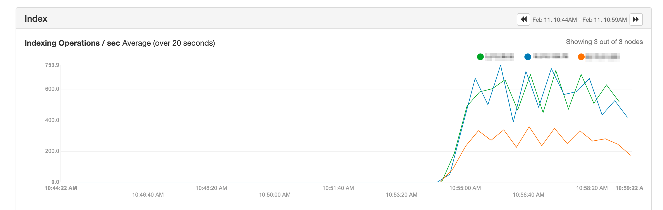This screenshot has height=210, width=663.
Task: Click the Index panel heading
Action: point(36,19)
